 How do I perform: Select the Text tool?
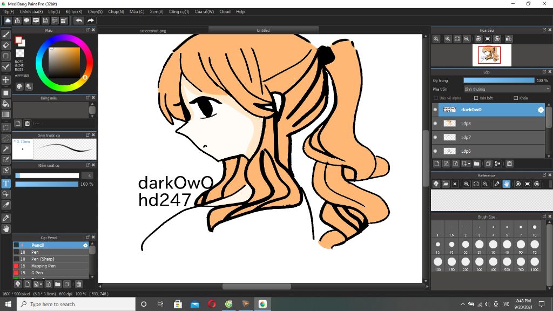pos(5,184)
